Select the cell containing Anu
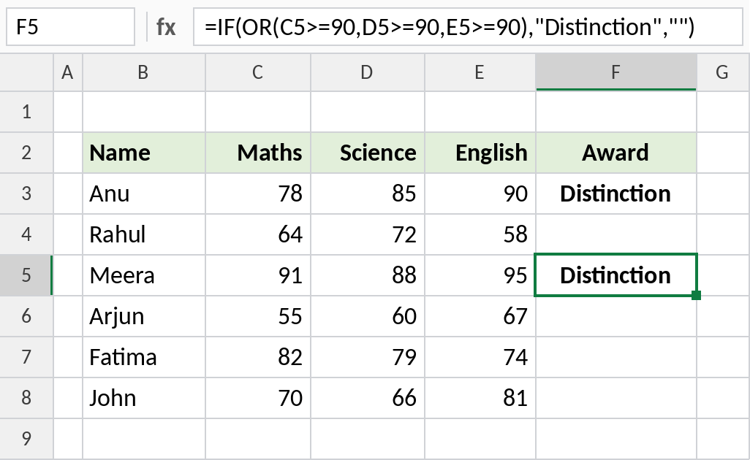The width and height of the screenshot is (750, 460). click(144, 193)
